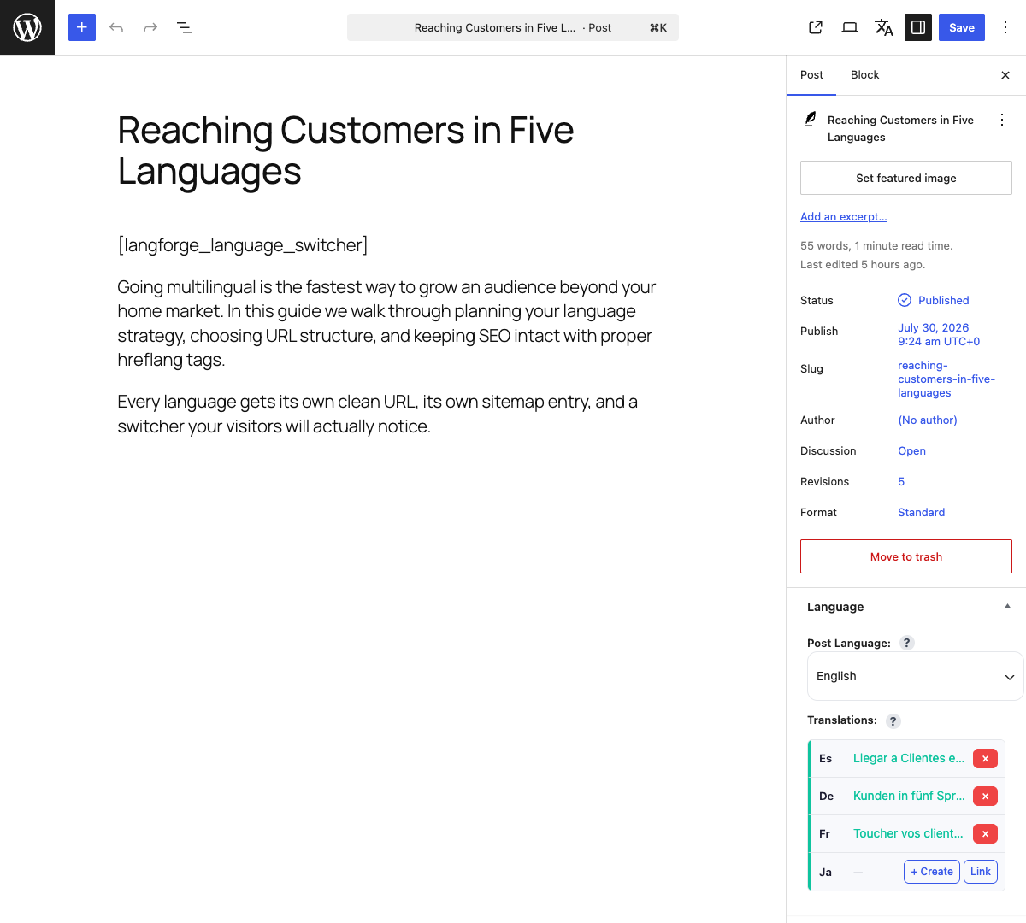The width and height of the screenshot is (1026, 923).
Task: Open German translation Kunden in fünf Spr
Action: tap(909, 796)
